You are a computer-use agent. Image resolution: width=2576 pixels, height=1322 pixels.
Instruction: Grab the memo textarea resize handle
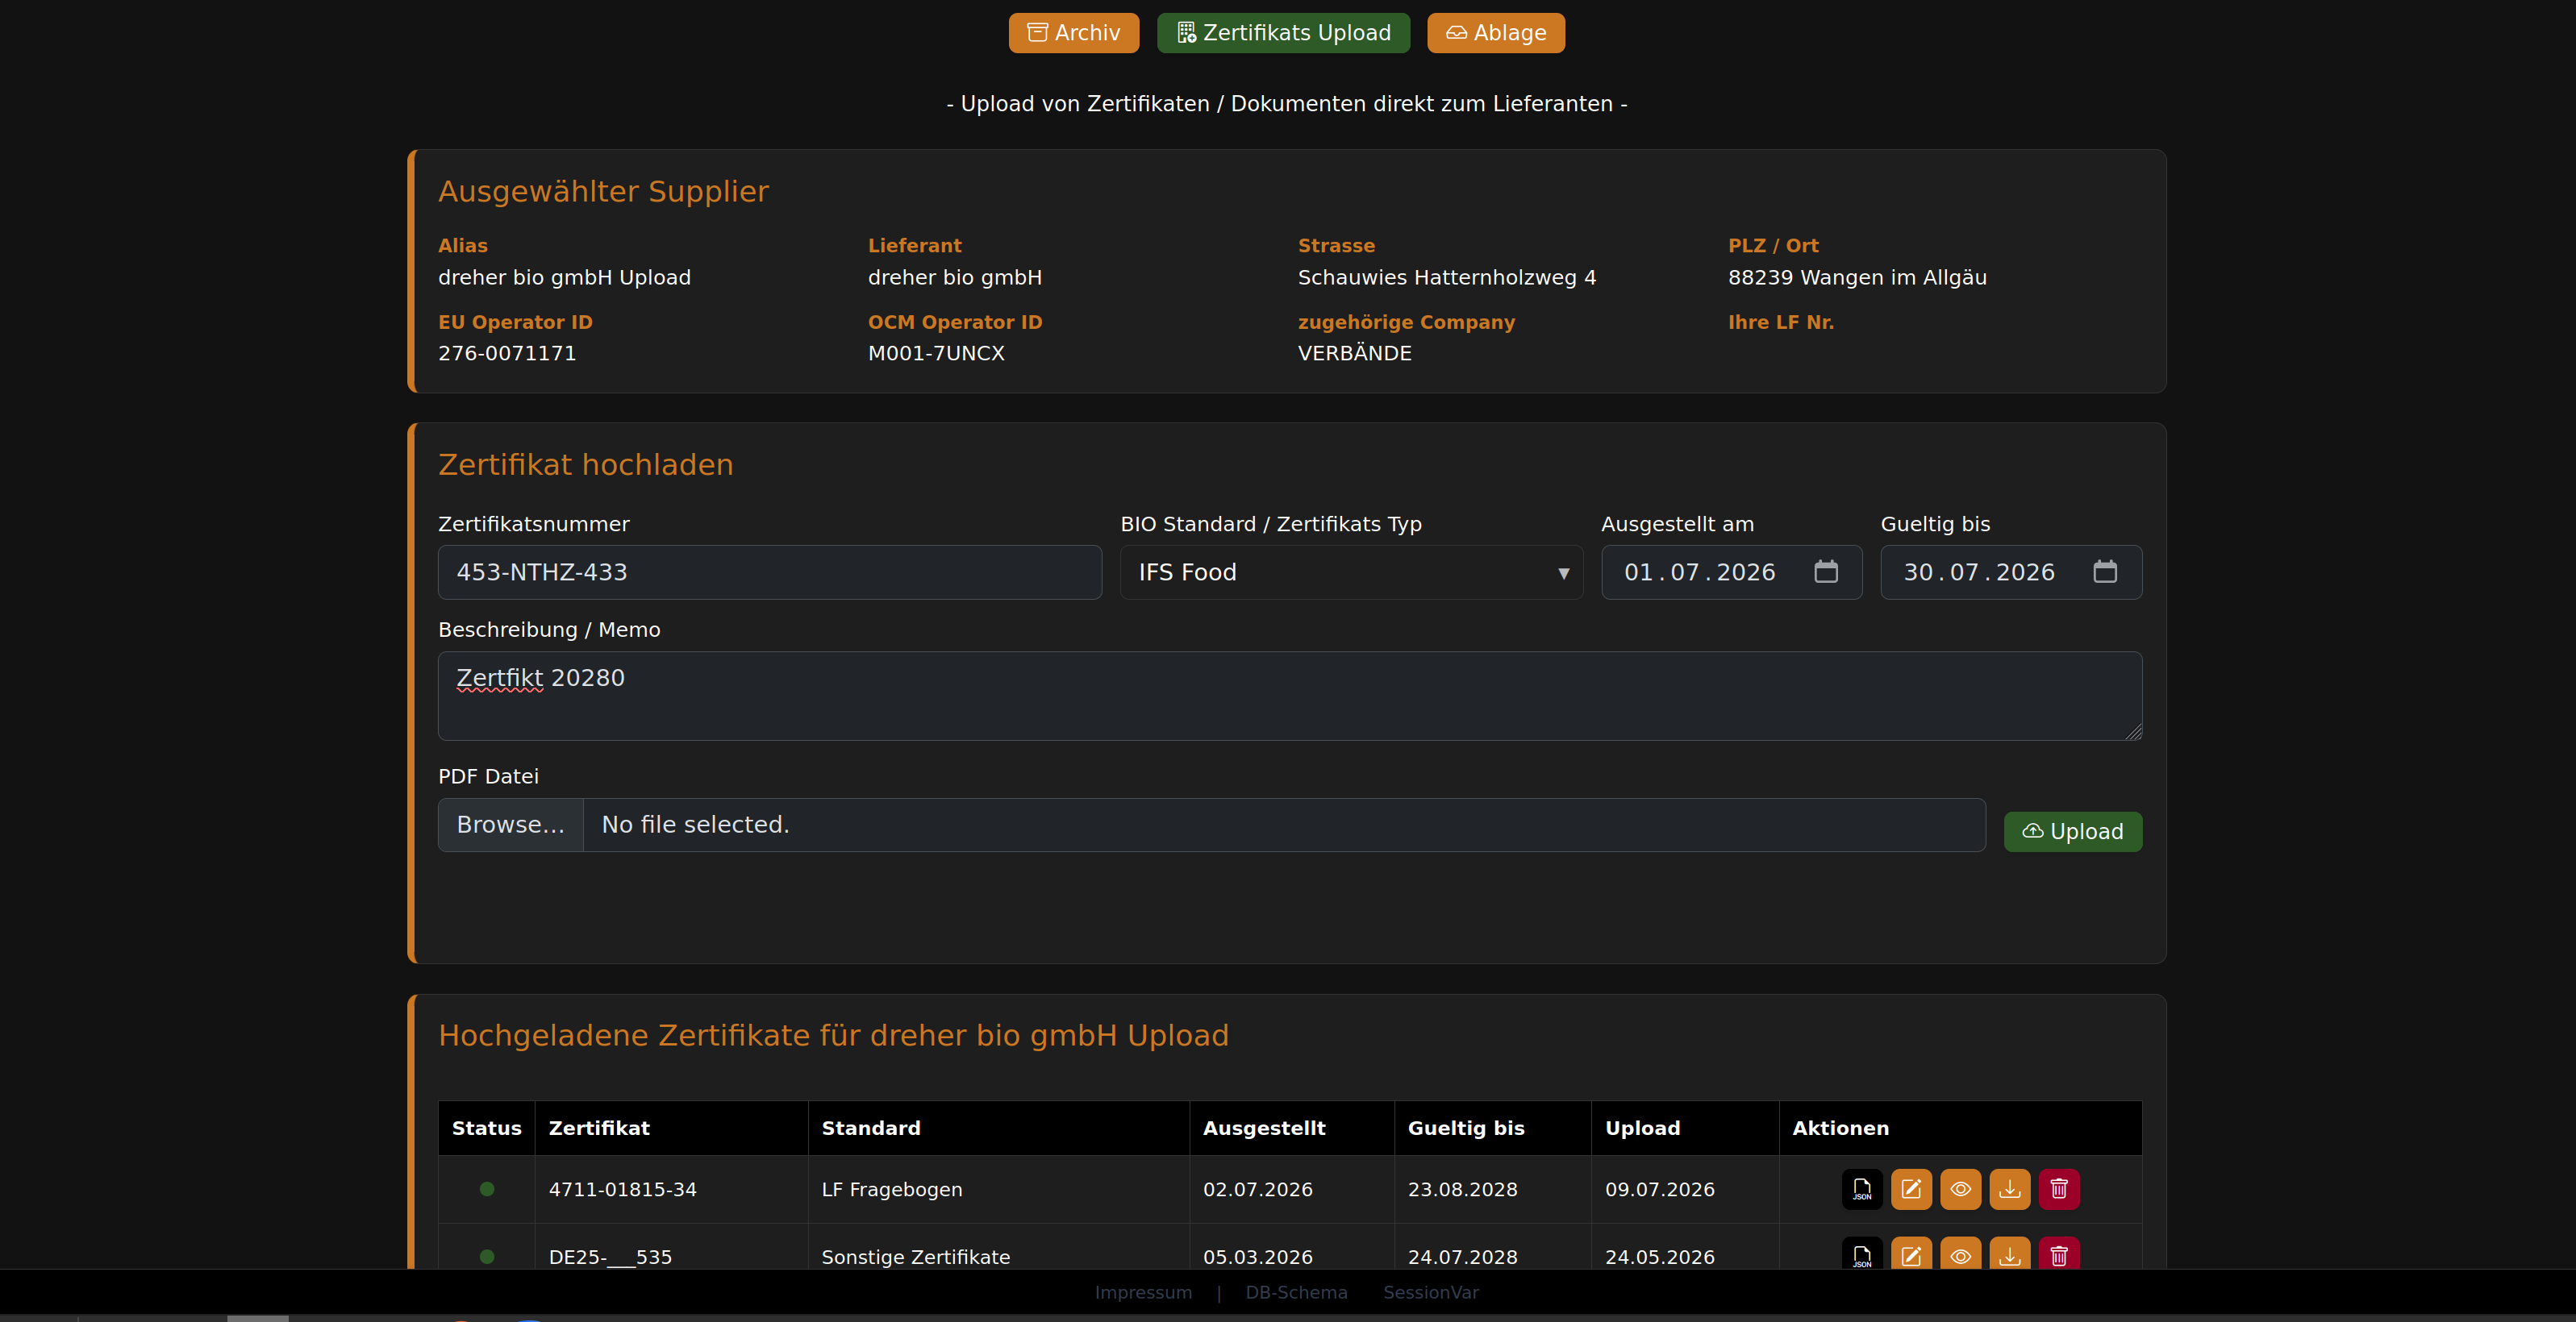coord(2133,731)
